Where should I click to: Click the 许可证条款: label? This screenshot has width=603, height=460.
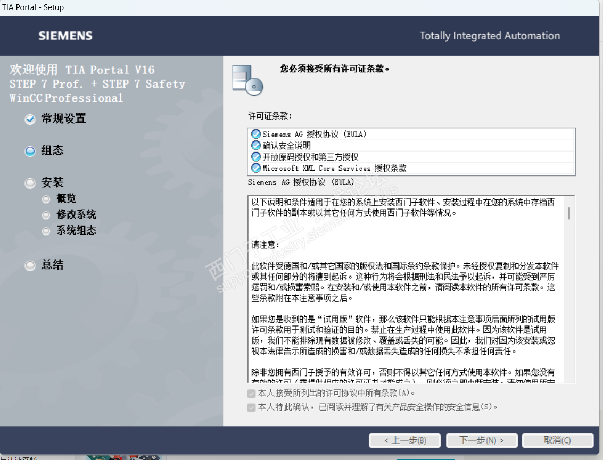pos(270,116)
